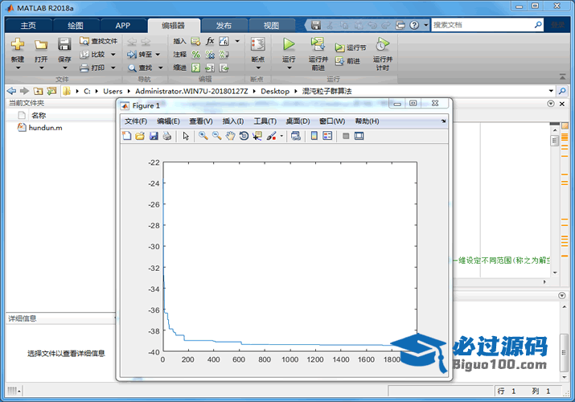Click the Link Plot icon in Figure toolbar
The height and width of the screenshot is (402, 575).
coord(296,136)
